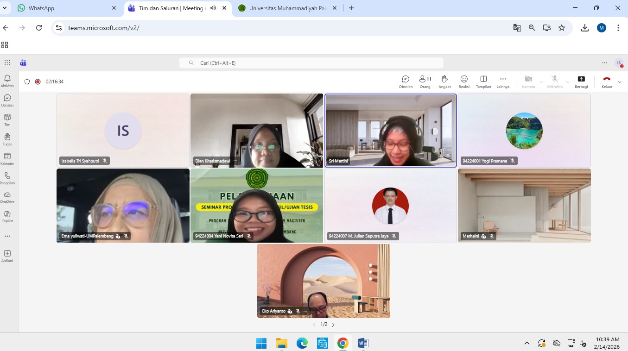The width and height of the screenshot is (628, 351).
Task: Go to next page of participants
Action: coord(333,325)
